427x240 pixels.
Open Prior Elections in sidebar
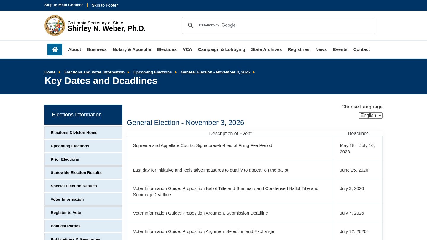[83, 159]
